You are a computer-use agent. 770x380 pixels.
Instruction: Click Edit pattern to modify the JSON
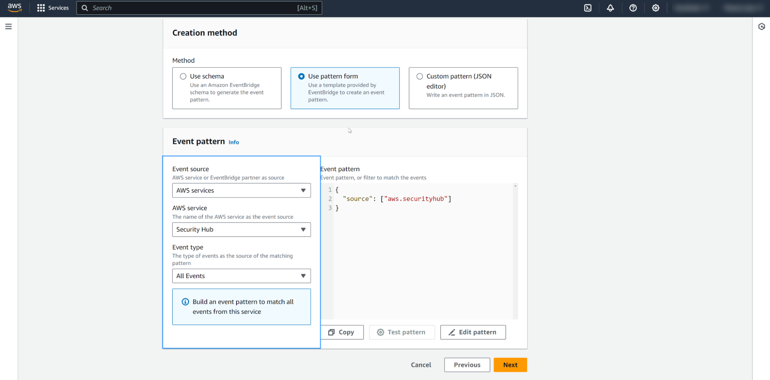(x=473, y=332)
